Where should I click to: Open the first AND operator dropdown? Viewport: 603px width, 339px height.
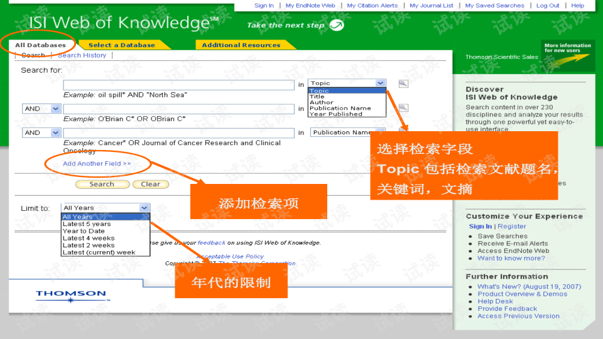55,109
